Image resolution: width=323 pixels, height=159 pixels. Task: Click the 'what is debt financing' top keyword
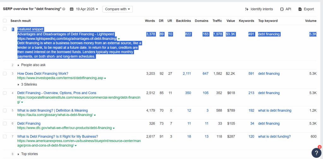pyautogui.click(x=275, y=110)
